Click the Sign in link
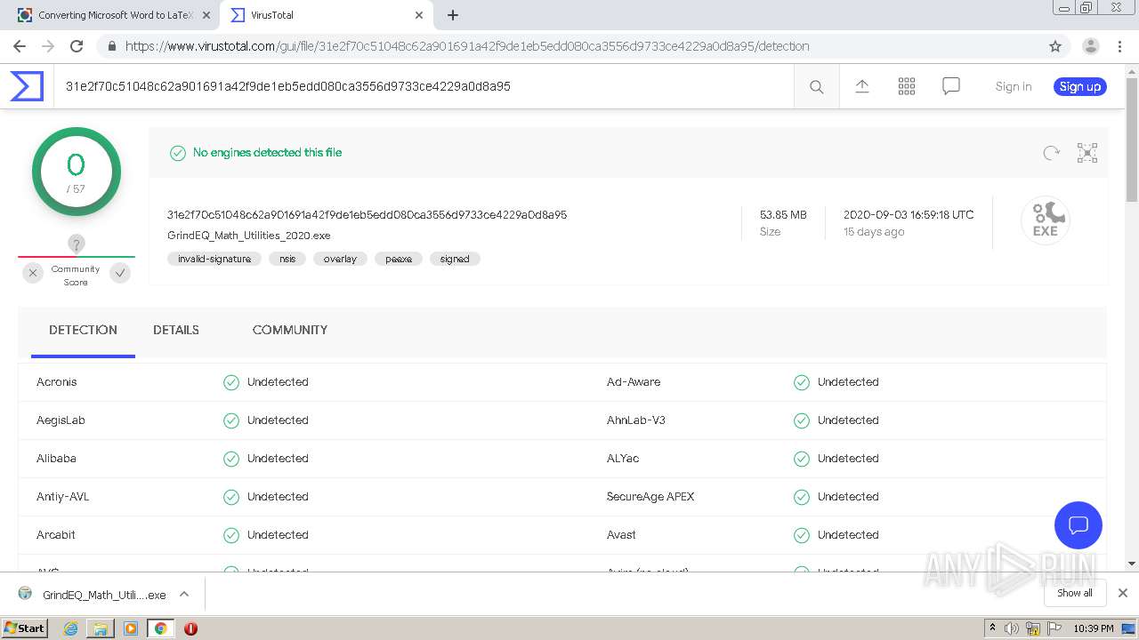 (x=1014, y=86)
